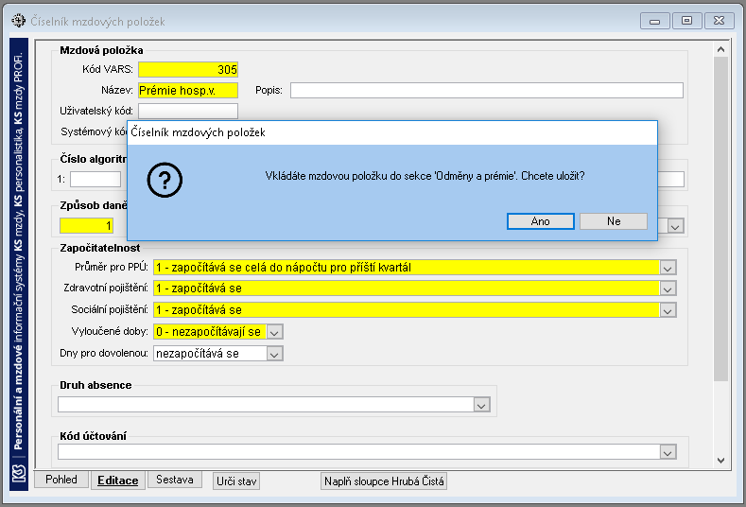Click the Uživatelský kód input field
Viewport: 746px width, 507px height.
pos(188,111)
